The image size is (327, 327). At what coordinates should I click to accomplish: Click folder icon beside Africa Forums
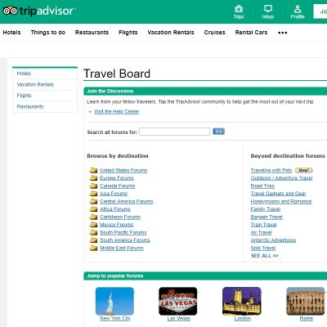[93, 209]
